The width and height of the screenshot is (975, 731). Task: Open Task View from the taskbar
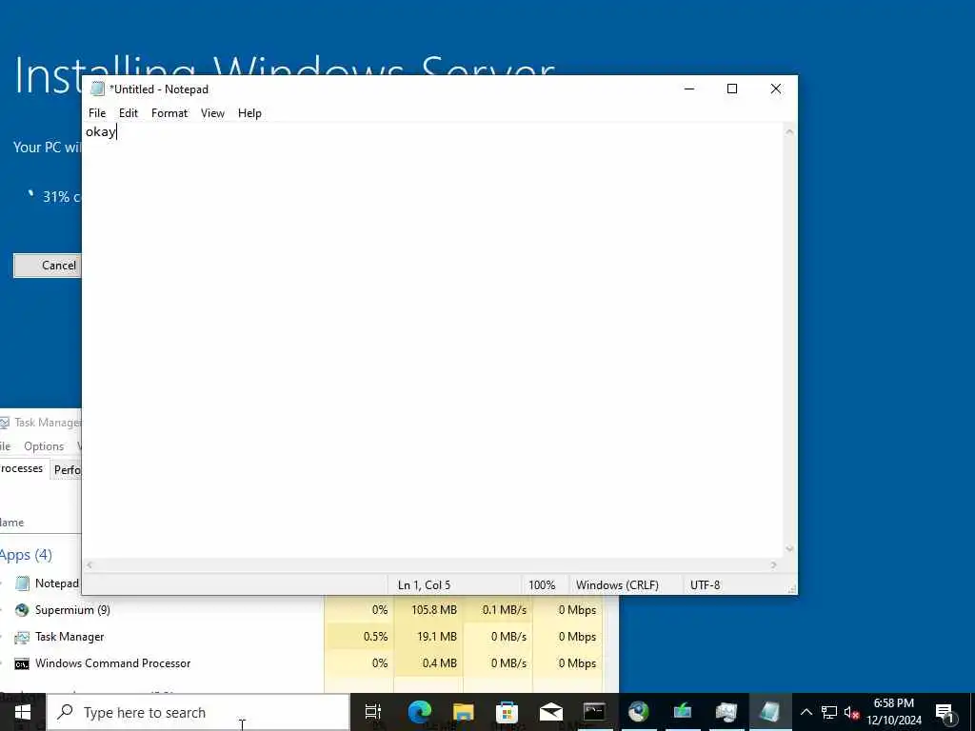(373, 712)
